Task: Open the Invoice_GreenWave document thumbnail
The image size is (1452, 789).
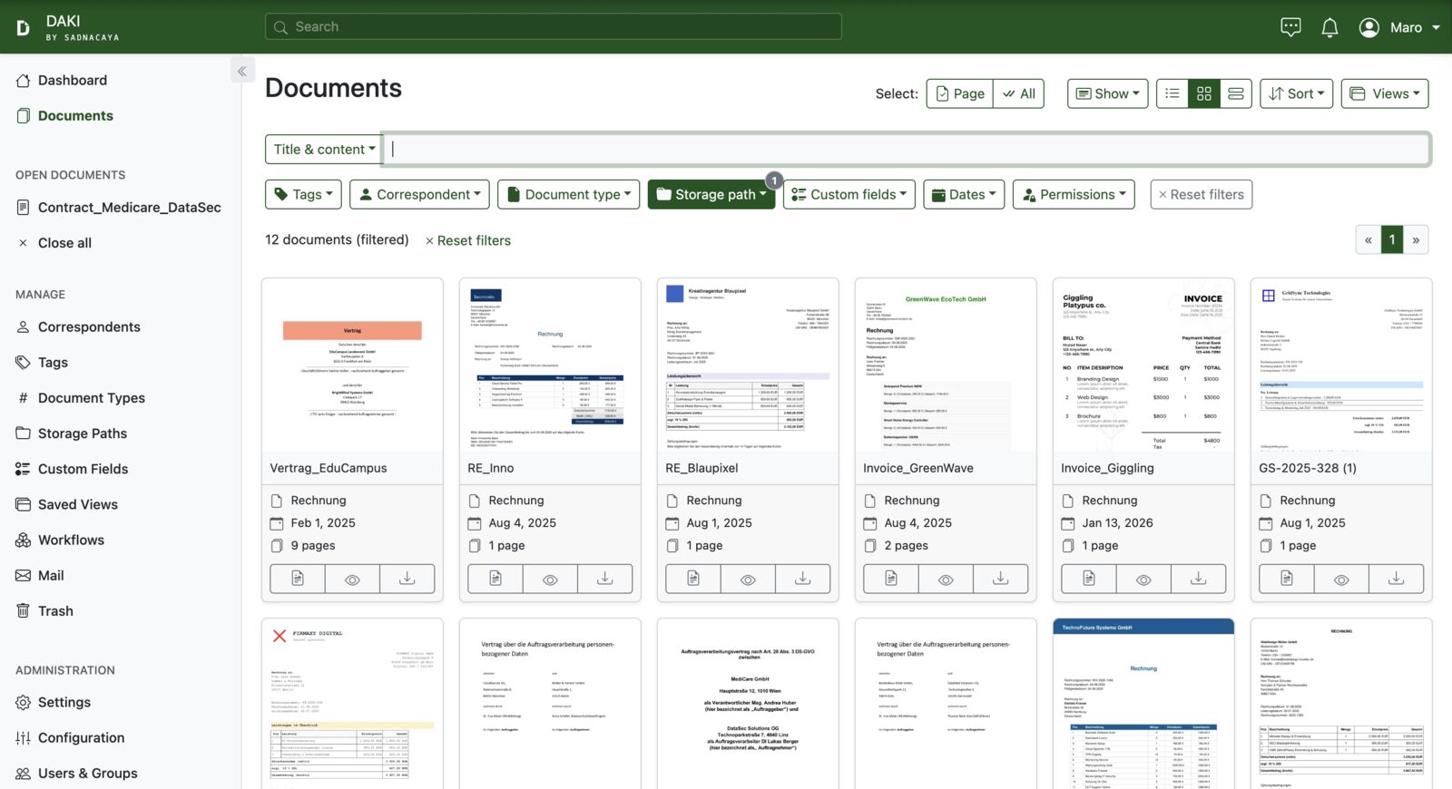Action: point(946,365)
